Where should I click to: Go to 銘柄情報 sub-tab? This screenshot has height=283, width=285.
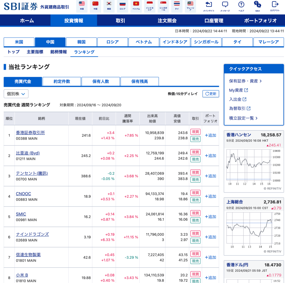point(58,52)
